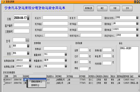The height and width of the screenshot is (92, 140).
Task: Expand the 提货点负责人 dropdown
Action: tap(137, 18)
